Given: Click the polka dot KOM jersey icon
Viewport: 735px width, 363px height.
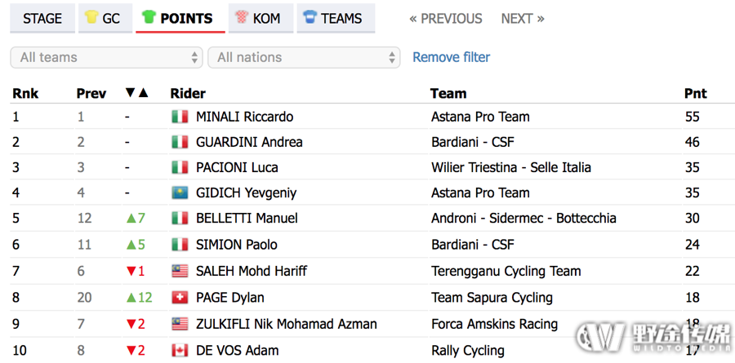Looking at the screenshot, I should coord(242,18).
